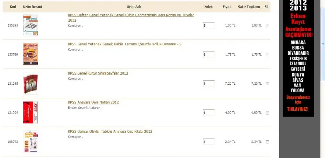
Task: Toggle the Sil checkbox for product 108792
Action: coord(267,142)
